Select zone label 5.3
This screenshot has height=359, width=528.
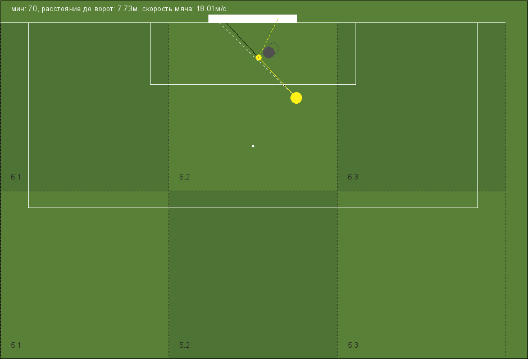tap(353, 345)
